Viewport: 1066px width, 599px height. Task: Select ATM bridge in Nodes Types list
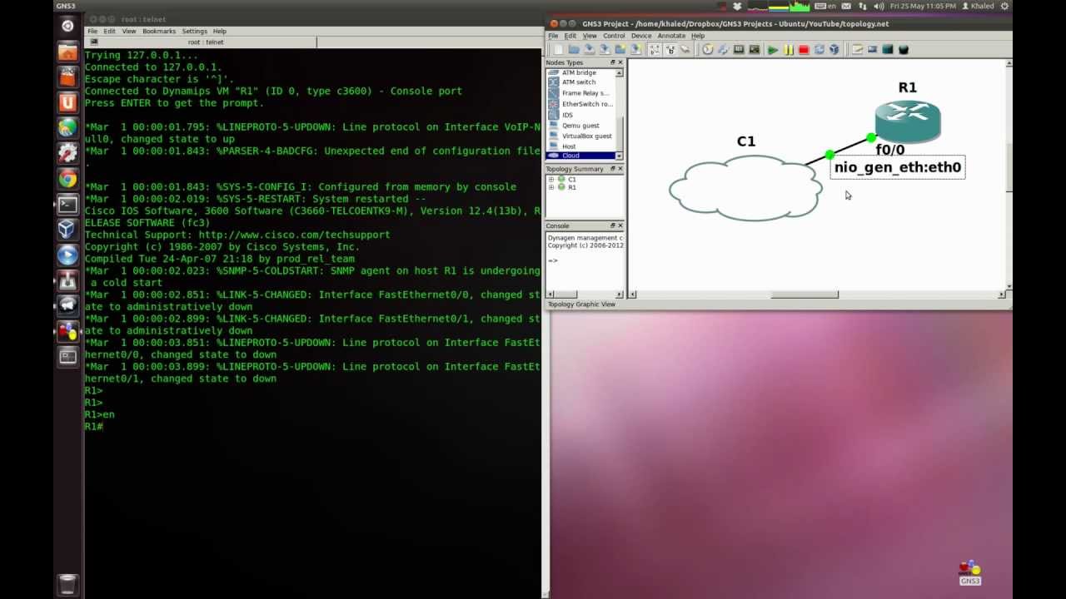(x=580, y=72)
